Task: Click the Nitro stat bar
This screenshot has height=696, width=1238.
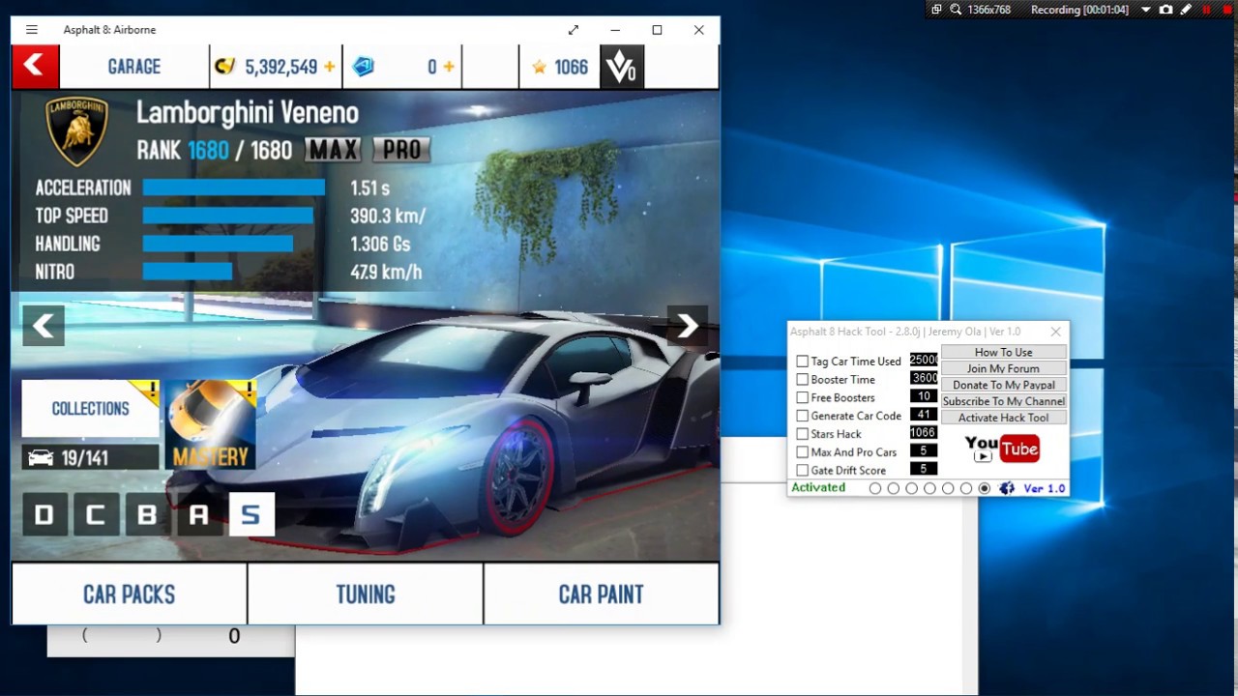Action: [x=188, y=273]
